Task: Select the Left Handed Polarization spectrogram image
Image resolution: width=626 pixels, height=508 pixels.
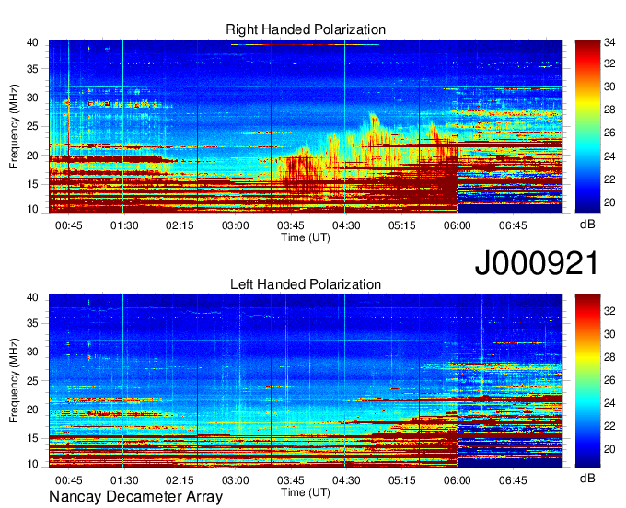Action: (x=306, y=381)
